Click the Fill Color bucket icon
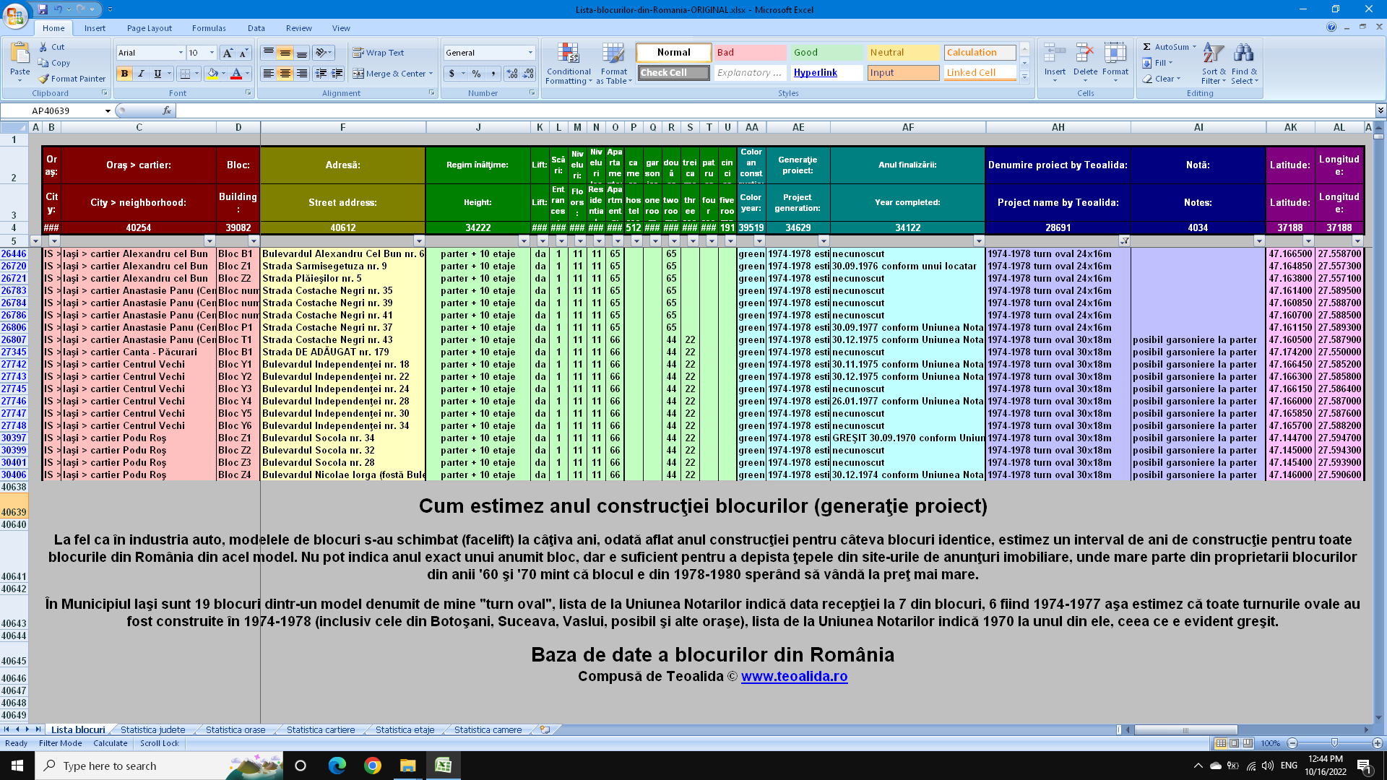The height and width of the screenshot is (780, 1387). (212, 74)
